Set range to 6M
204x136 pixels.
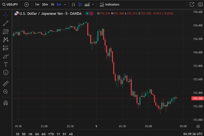[44, 134]
